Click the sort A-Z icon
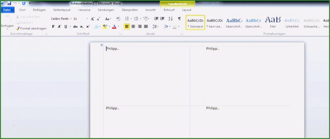This screenshot has width=330, height=139. point(170,19)
